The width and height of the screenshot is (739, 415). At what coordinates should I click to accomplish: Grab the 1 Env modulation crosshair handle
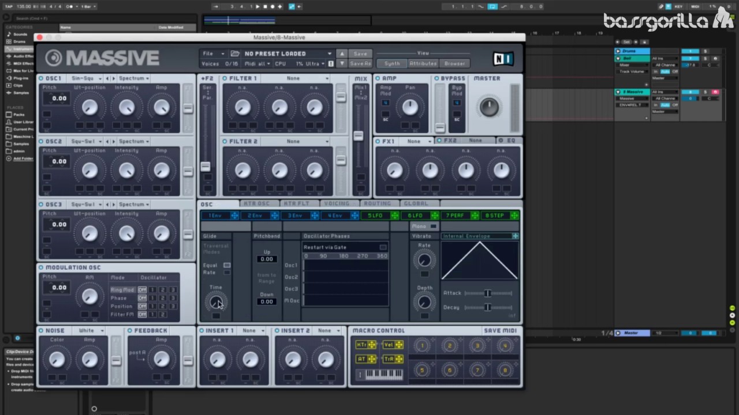234,216
